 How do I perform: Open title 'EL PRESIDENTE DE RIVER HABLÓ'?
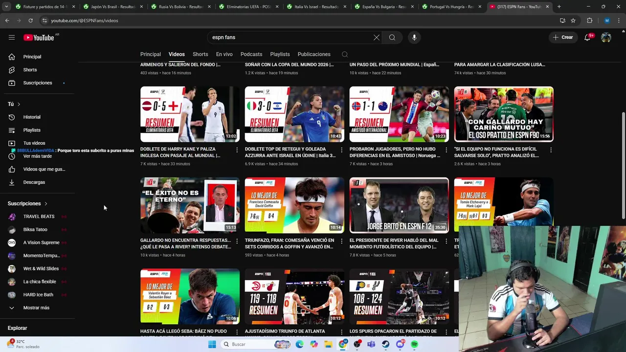pos(394,243)
